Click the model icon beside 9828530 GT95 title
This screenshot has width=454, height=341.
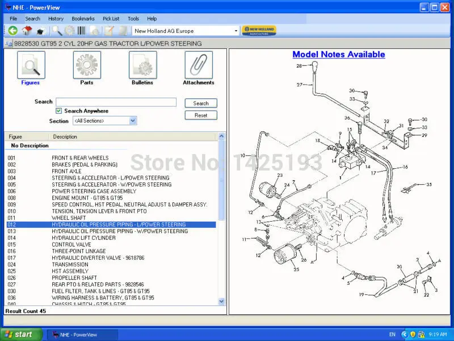click(x=9, y=44)
